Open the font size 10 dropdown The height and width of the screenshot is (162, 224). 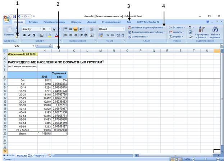point(50,29)
